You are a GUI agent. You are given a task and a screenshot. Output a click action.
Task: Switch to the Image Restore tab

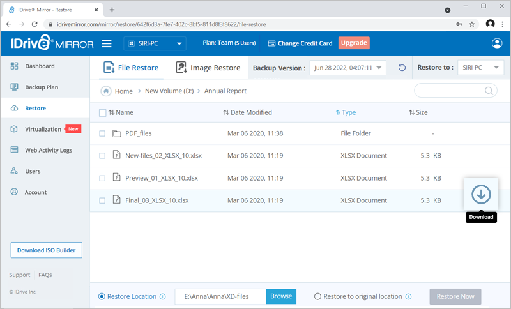click(208, 68)
